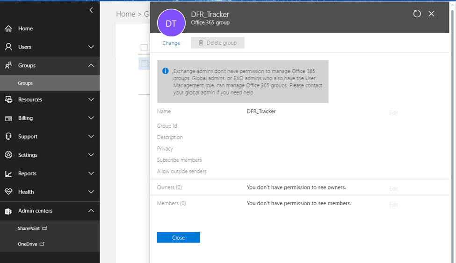Image resolution: width=456 pixels, height=263 pixels.
Task: Click the Exchange admins permission notice
Action: pos(243,82)
